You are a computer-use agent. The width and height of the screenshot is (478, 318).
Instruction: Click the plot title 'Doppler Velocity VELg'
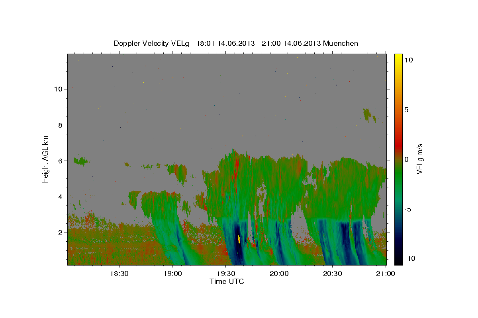coord(152,43)
